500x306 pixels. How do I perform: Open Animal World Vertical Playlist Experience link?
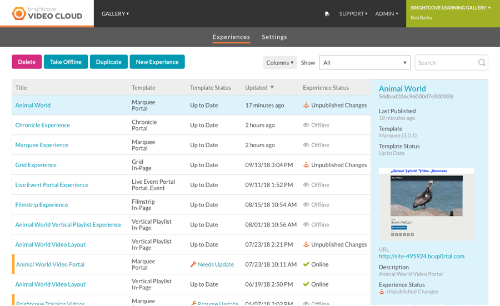click(x=68, y=224)
